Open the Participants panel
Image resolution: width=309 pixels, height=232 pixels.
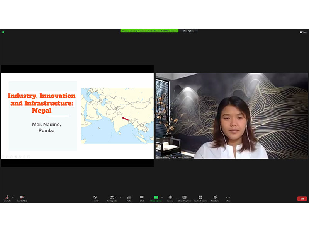(x=112, y=198)
